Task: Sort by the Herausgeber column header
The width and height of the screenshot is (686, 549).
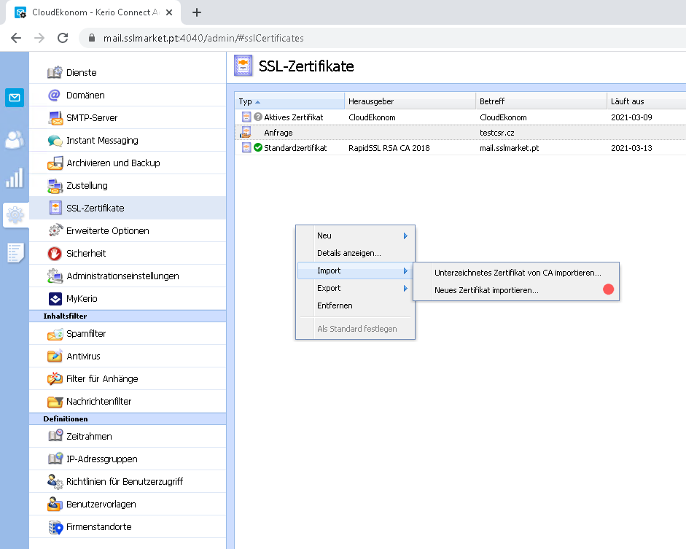Action: pyautogui.click(x=410, y=101)
